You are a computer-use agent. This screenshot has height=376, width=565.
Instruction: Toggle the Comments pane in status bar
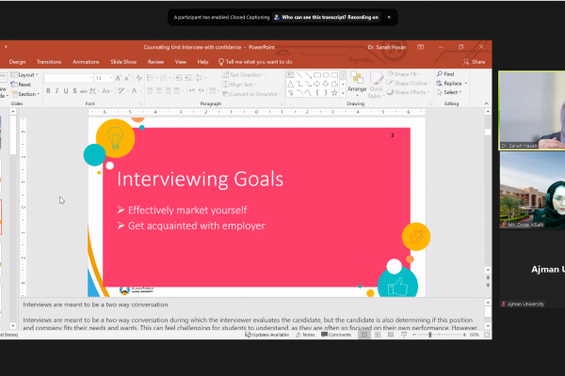pyautogui.click(x=336, y=335)
